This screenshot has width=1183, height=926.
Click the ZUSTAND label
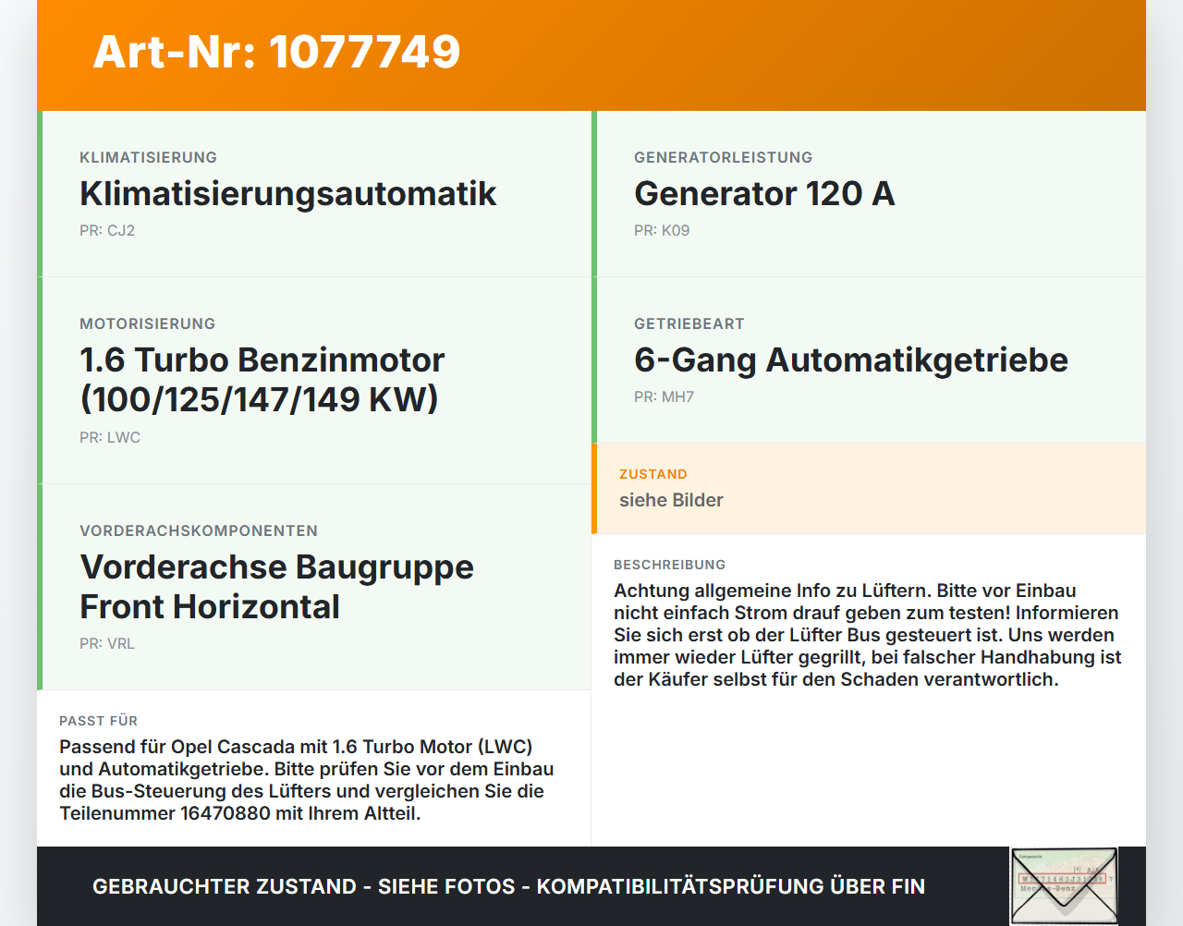point(653,475)
